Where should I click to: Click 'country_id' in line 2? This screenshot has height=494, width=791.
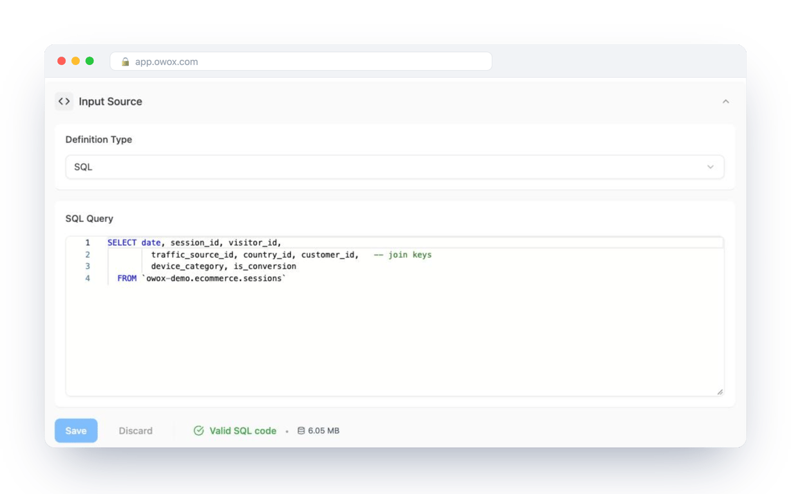pos(267,255)
